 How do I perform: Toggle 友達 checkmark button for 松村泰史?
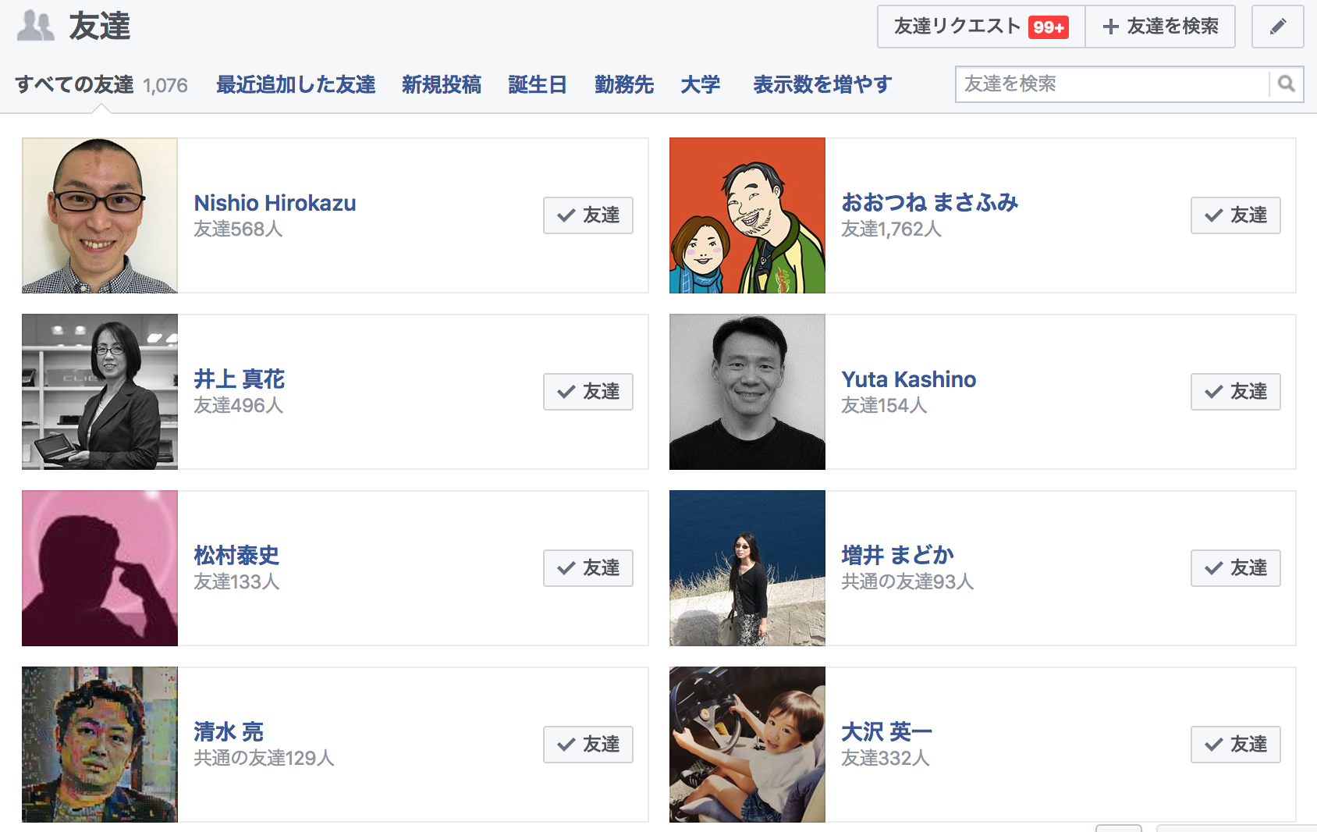pos(588,568)
